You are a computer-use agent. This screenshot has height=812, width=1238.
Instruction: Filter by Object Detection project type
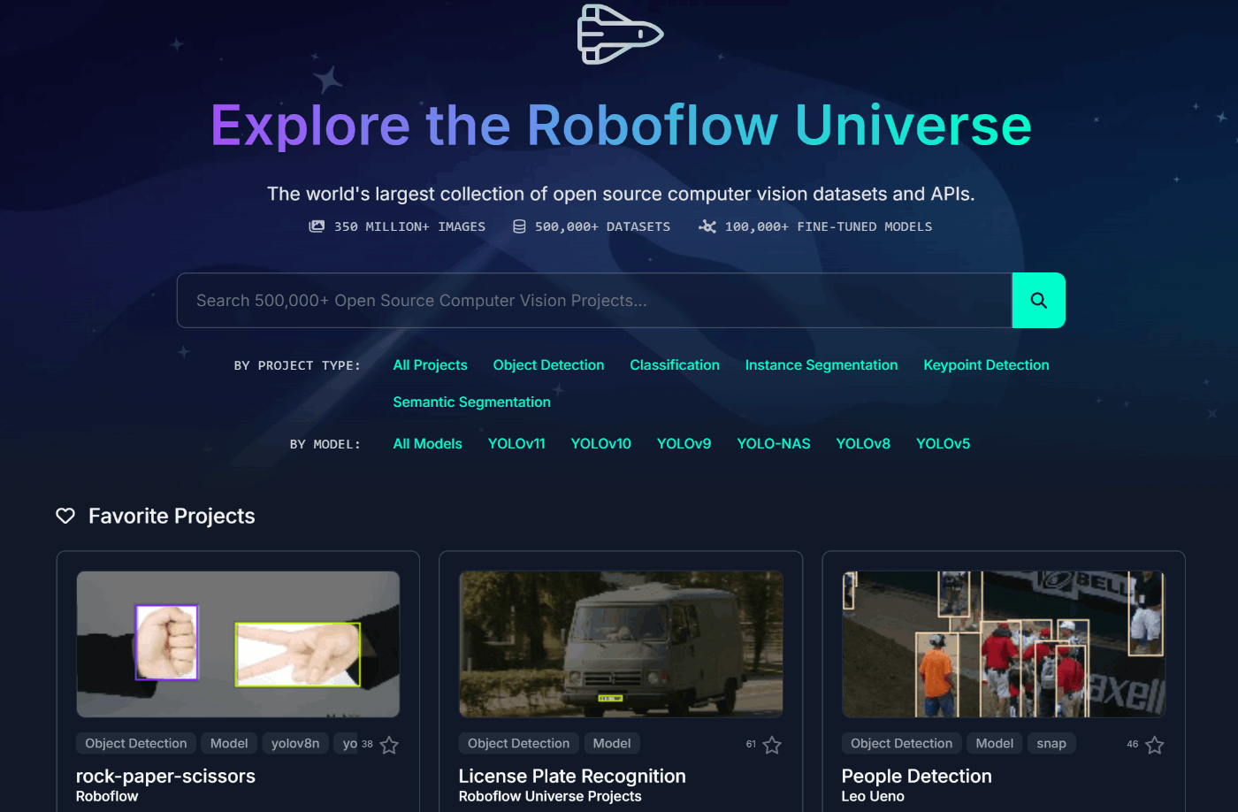pos(548,365)
